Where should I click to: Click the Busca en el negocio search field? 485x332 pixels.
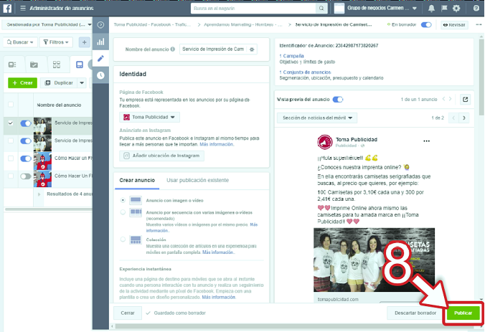(x=254, y=9)
